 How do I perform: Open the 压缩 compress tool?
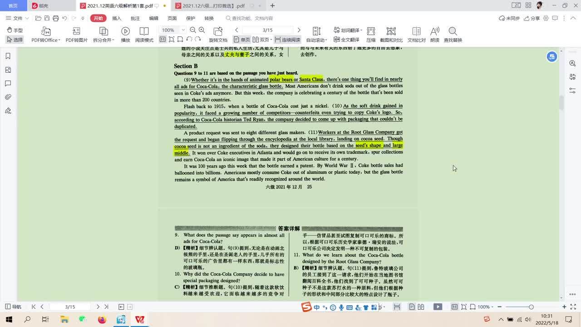[x=371, y=31]
